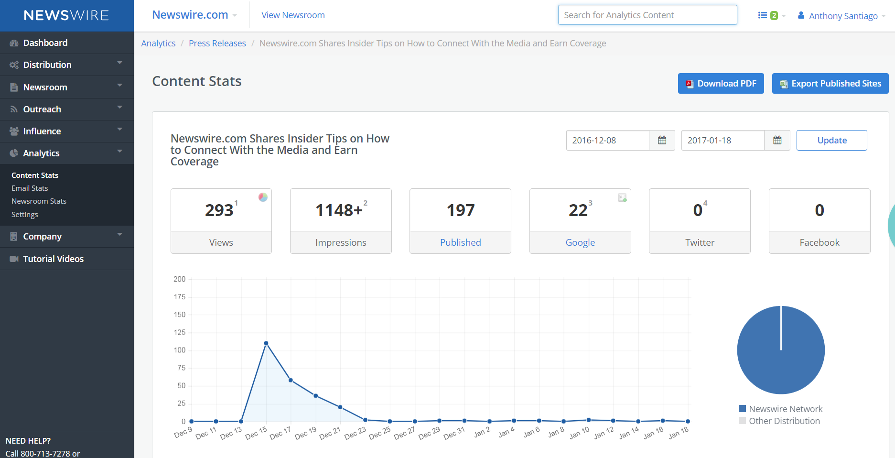
Task: Open Newsroom Stats in sidebar
Action: pos(39,201)
